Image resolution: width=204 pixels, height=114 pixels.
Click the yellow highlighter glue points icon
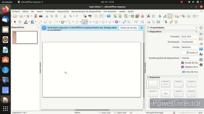tap(171, 22)
